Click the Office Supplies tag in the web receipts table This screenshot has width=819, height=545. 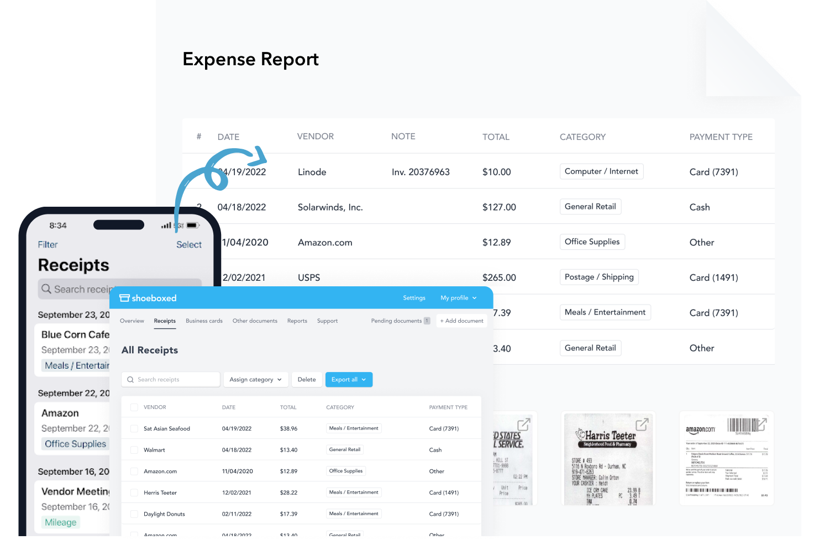point(346,471)
